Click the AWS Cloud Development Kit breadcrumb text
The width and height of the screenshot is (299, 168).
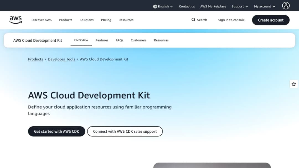tap(104, 59)
